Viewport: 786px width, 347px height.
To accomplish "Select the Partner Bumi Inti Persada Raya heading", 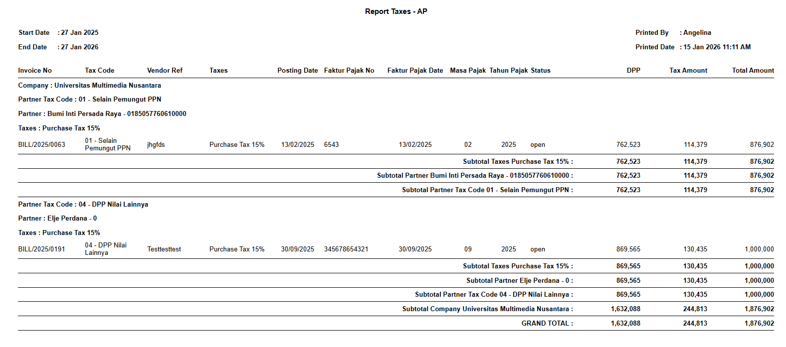I will (x=102, y=114).
